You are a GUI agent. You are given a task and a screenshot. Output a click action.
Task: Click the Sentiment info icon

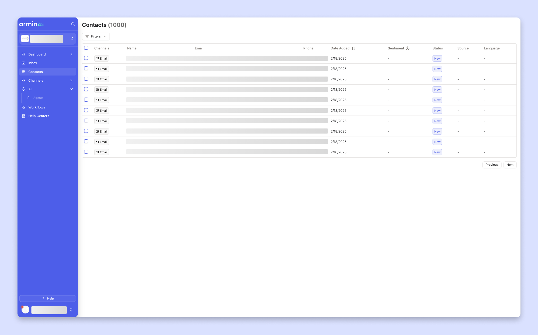click(407, 48)
